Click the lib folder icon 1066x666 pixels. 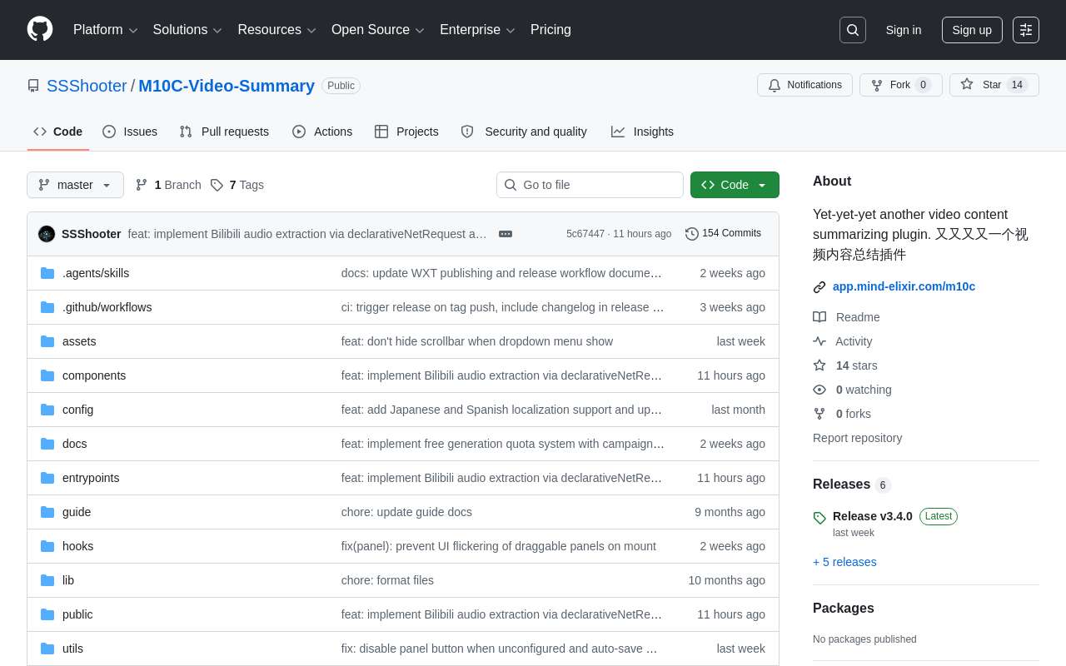(x=47, y=580)
